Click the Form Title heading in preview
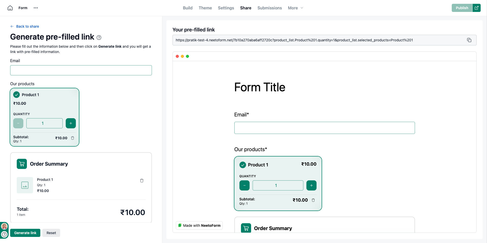 coord(260,87)
